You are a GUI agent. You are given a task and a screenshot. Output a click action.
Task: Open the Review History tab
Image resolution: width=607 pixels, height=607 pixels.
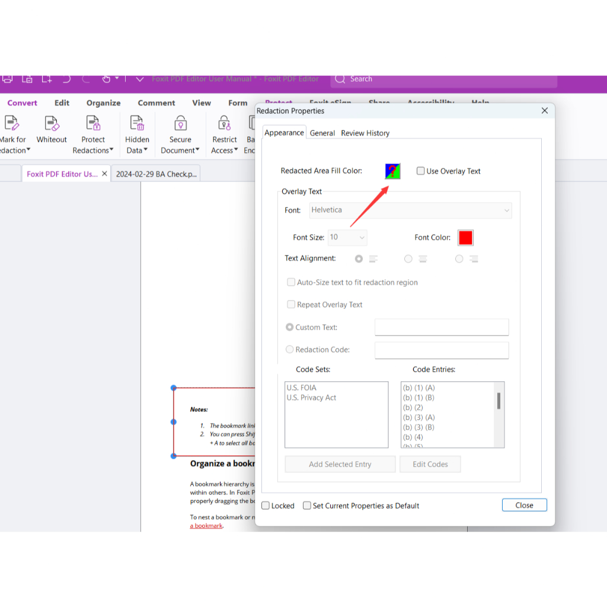pos(365,133)
